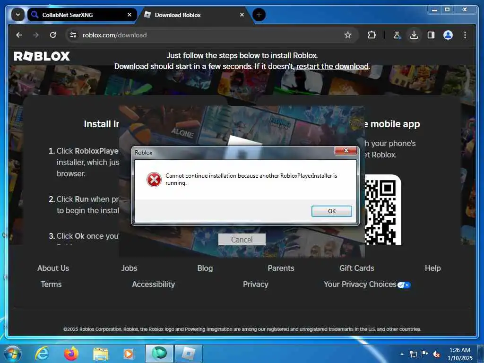
Task: Open a new tab with plus button
Action: pos(259,15)
